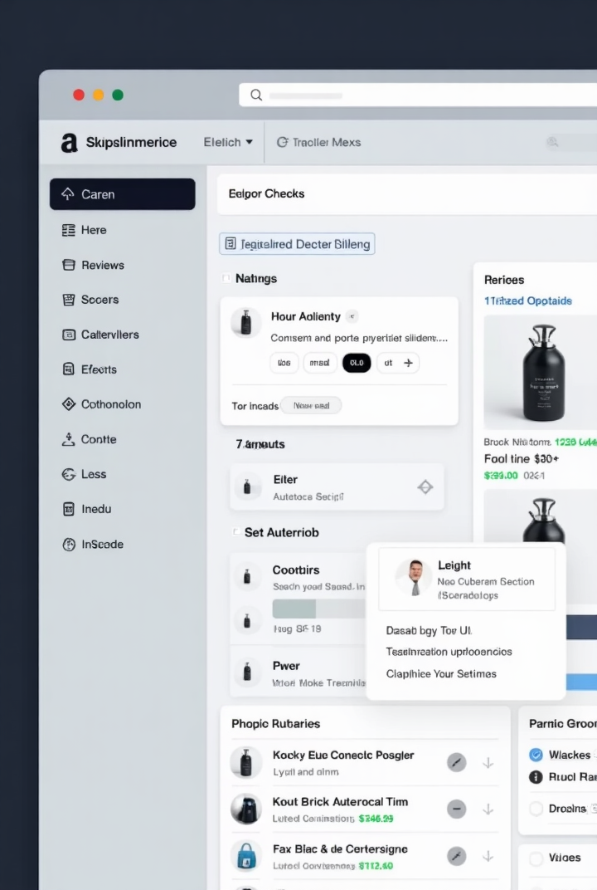Click the Hour Aolienty bottle avatar
This screenshot has width=597, height=890.
coord(246,322)
